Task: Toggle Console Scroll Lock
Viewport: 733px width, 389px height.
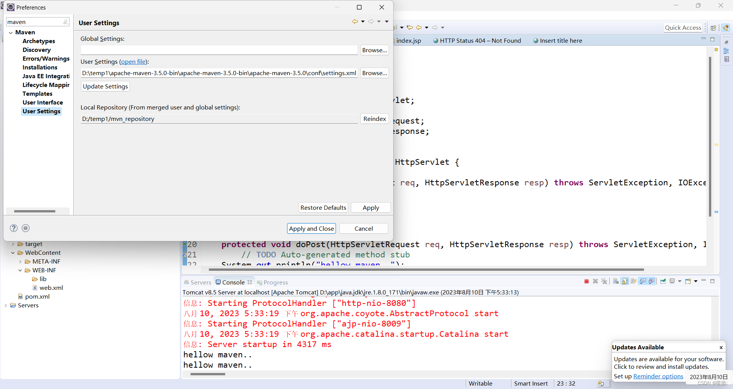Action: (625, 281)
